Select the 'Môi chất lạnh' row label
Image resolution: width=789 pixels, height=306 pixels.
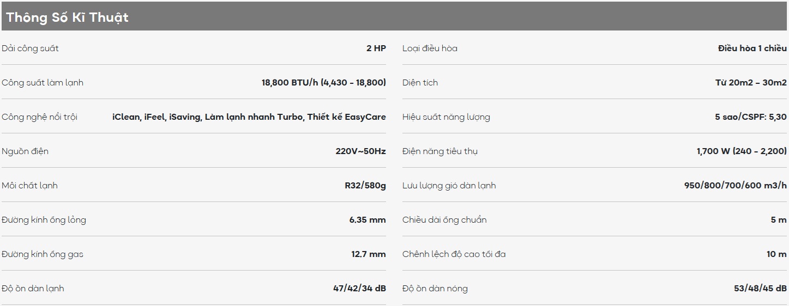pos(29,186)
